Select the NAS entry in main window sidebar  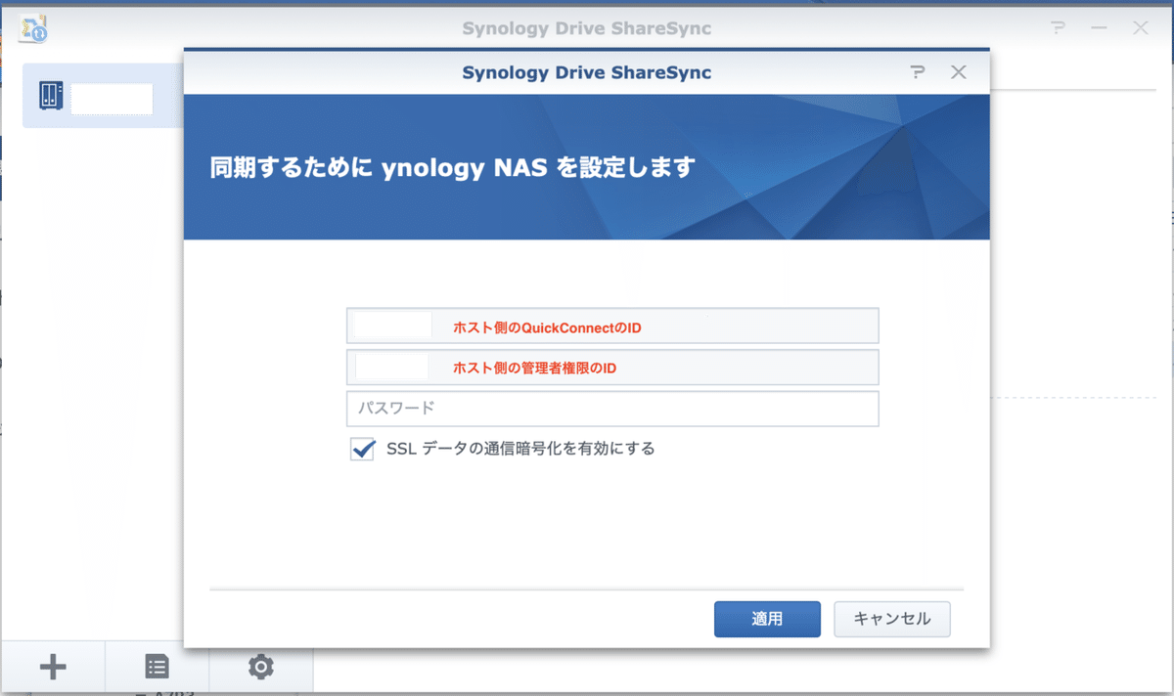104,96
